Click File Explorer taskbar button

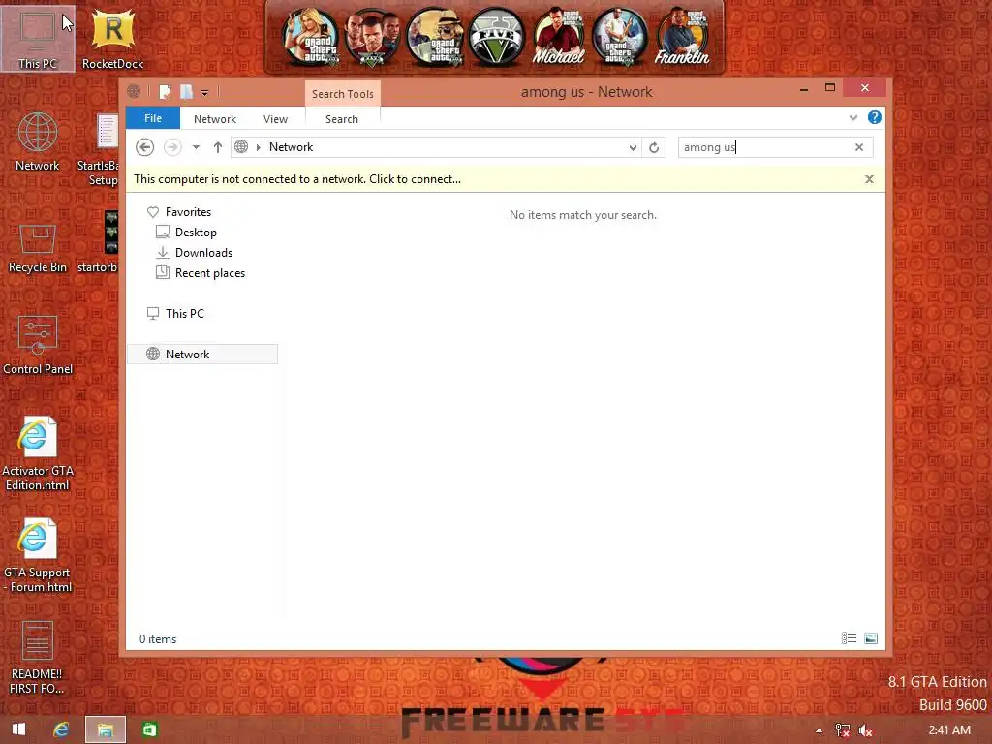[x=105, y=729]
